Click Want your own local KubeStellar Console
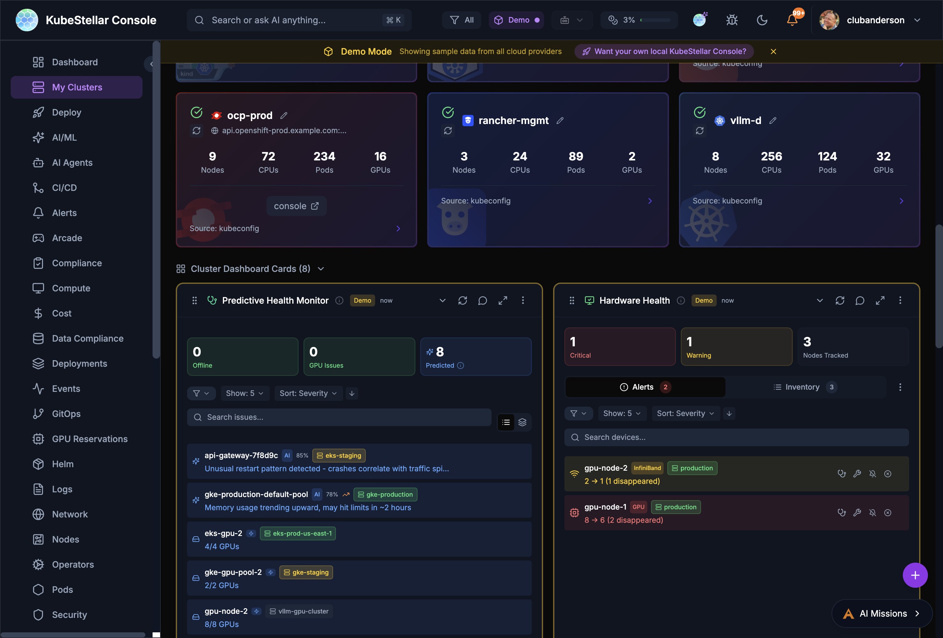Viewport: 943px width, 638px height. (664, 51)
